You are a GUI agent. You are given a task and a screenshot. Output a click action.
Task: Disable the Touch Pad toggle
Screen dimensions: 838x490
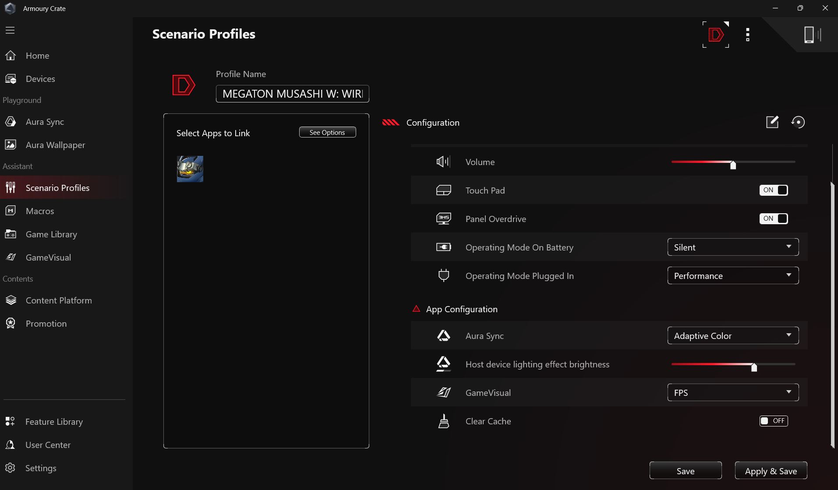tap(774, 190)
